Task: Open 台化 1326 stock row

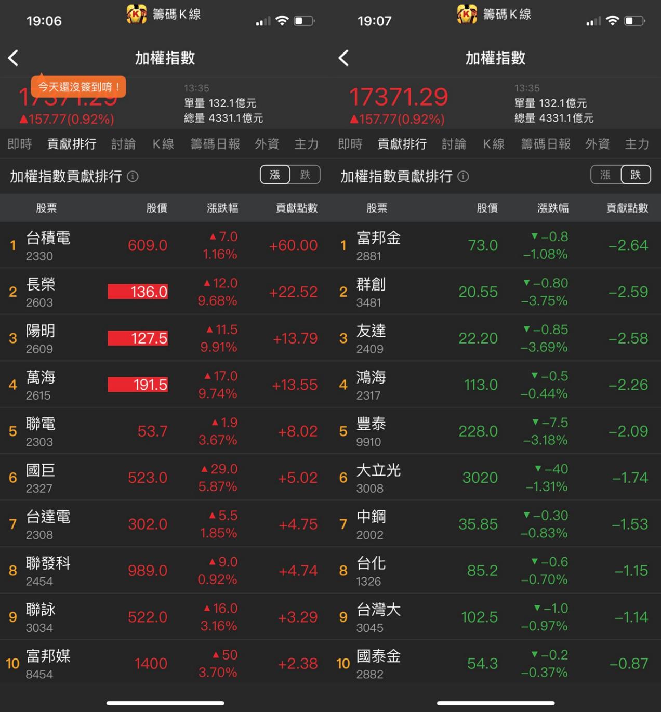Action: click(x=496, y=570)
